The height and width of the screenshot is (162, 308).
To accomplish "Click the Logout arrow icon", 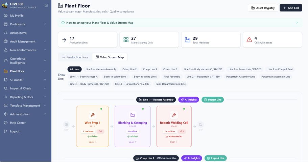I will pos(6,131).
